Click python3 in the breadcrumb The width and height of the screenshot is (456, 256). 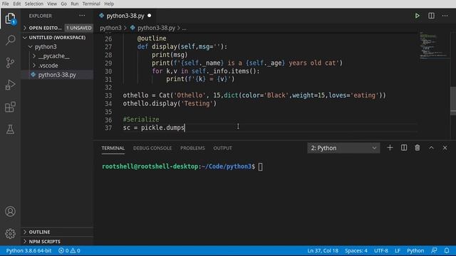[110, 28]
